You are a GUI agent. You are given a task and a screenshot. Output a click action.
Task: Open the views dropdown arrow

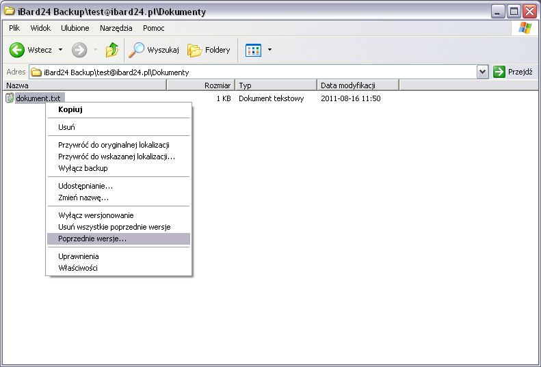point(269,50)
